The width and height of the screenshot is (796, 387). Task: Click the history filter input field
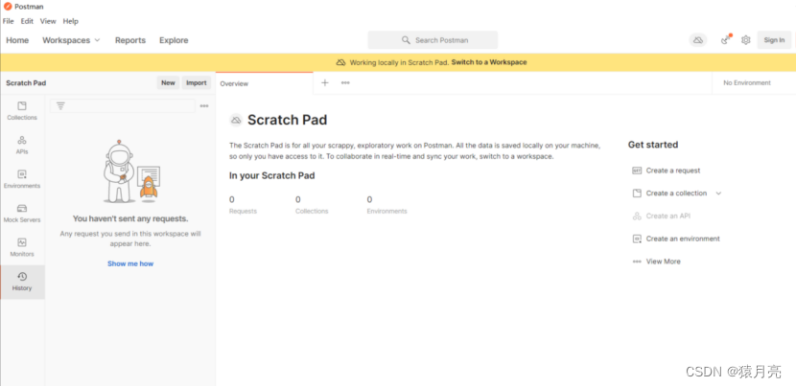point(123,106)
